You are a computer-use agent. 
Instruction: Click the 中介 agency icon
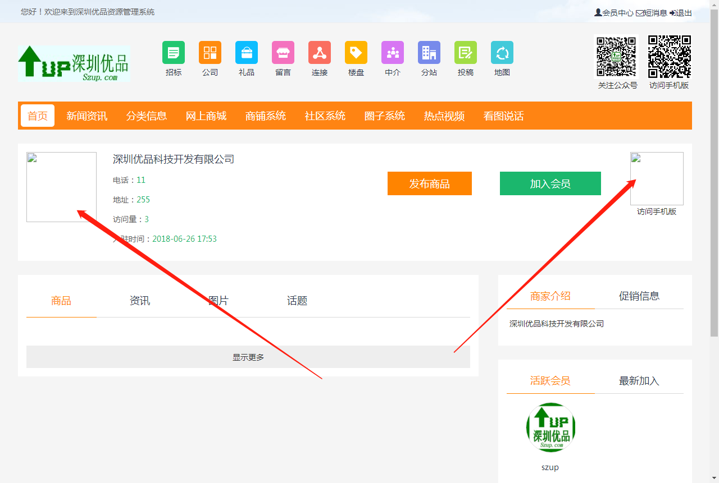tap(393, 53)
